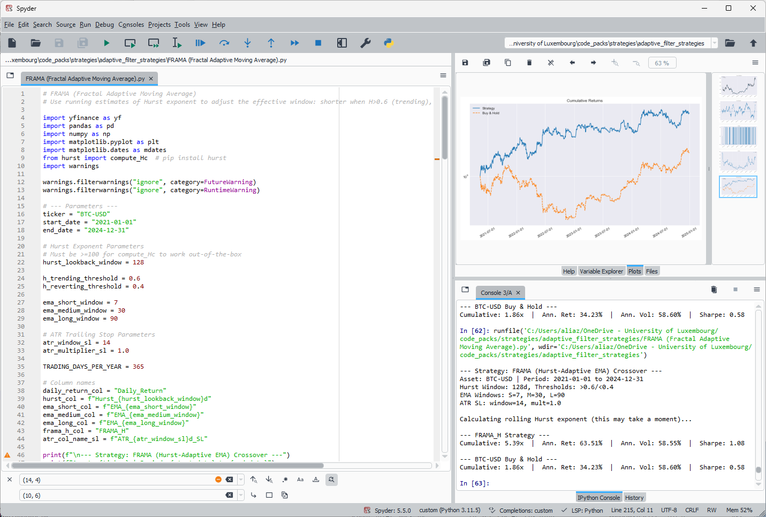
Task: Copy plot to clipboard icon
Action: pyautogui.click(x=508, y=63)
